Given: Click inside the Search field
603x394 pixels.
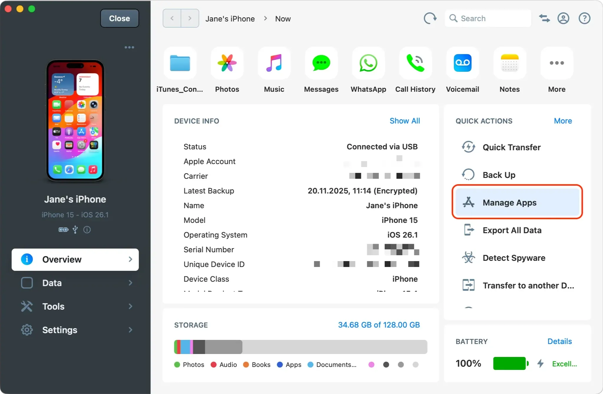Looking at the screenshot, I should click(x=487, y=18).
